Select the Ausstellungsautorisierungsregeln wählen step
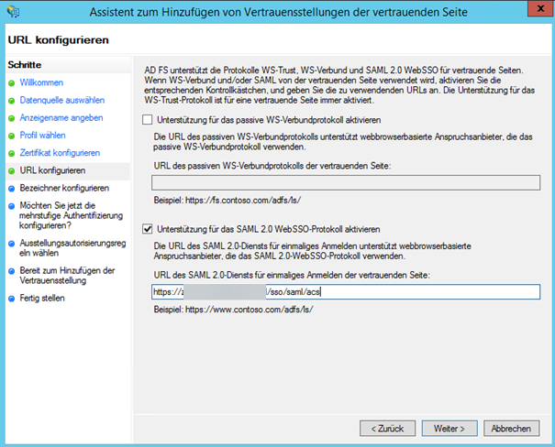The image size is (555, 447). (x=72, y=247)
